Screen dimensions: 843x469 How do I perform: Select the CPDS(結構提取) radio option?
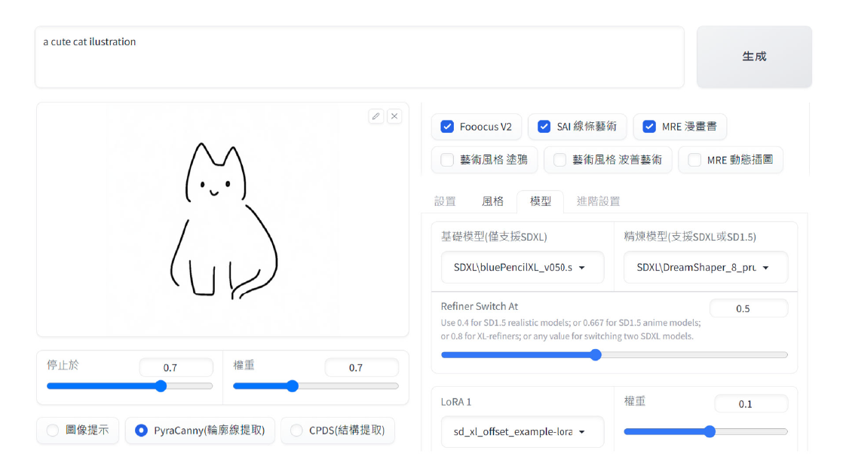(x=296, y=431)
